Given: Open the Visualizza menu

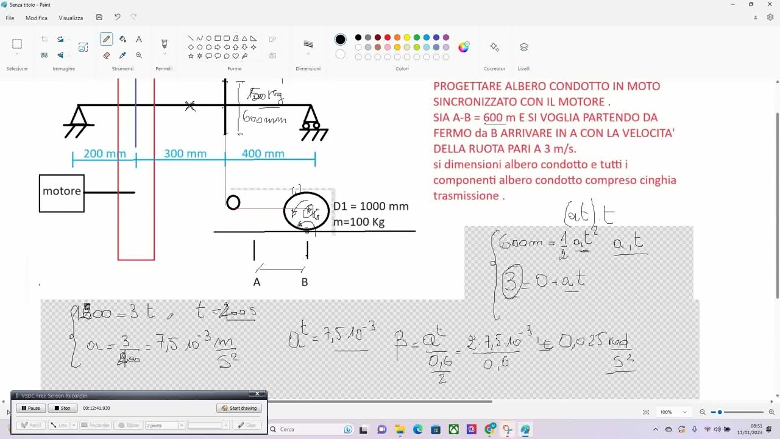Looking at the screenshot, I should click(x=71, y=18).
